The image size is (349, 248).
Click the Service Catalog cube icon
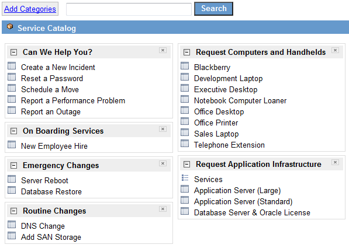click(x=10, y=26)
